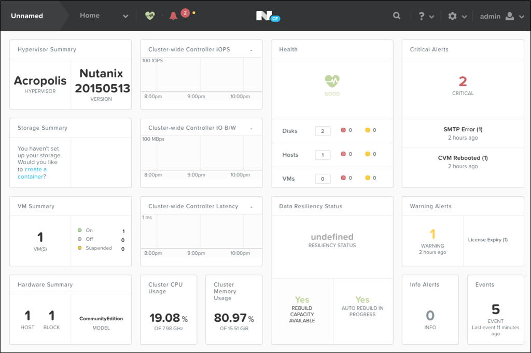The image size is (531, 353).
Task: Click the CommunityEdition MODEL text
Action: tap(101, 322)
